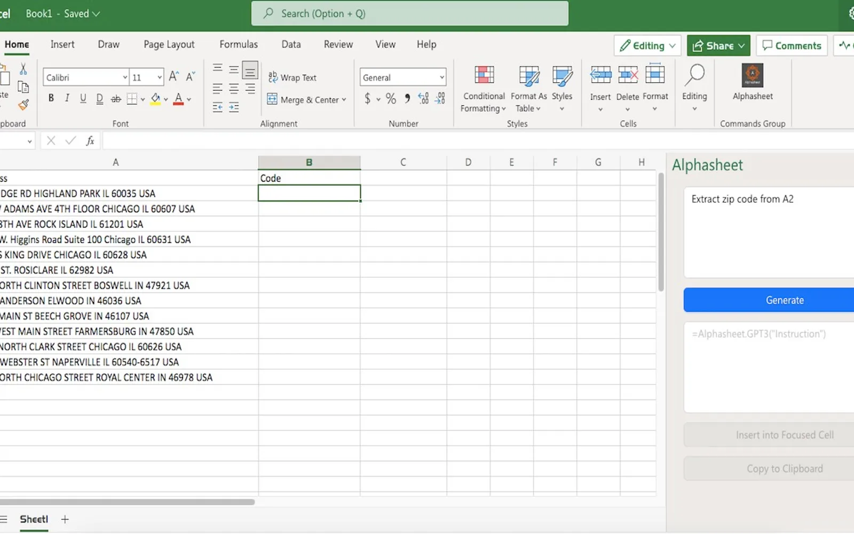Screen dimensions: 854x534
Task: Apply the red font color
Action: pyautogui.click(x=178, y=99)
